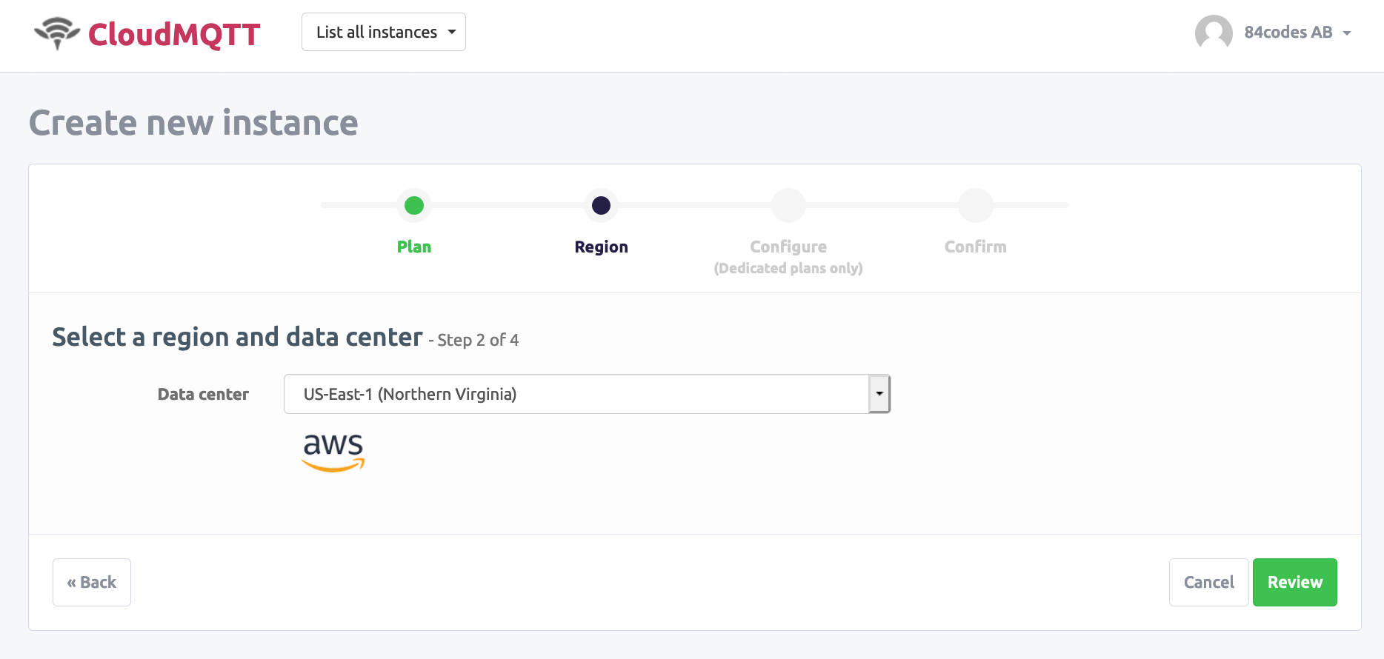Click the CloudMQTT wifi logo icon
1384x659 pixels.
click(57, 33)
